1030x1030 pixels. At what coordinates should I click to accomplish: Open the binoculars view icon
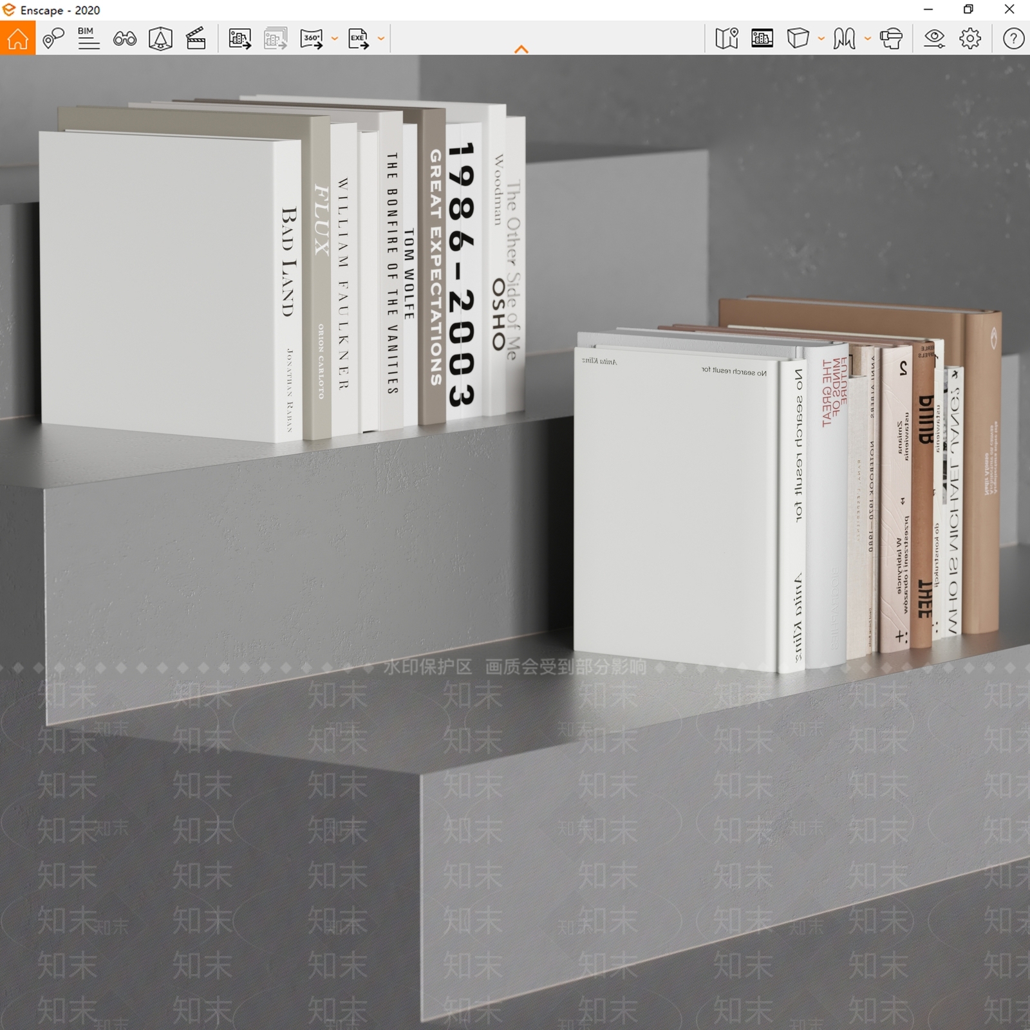(124, 39)
